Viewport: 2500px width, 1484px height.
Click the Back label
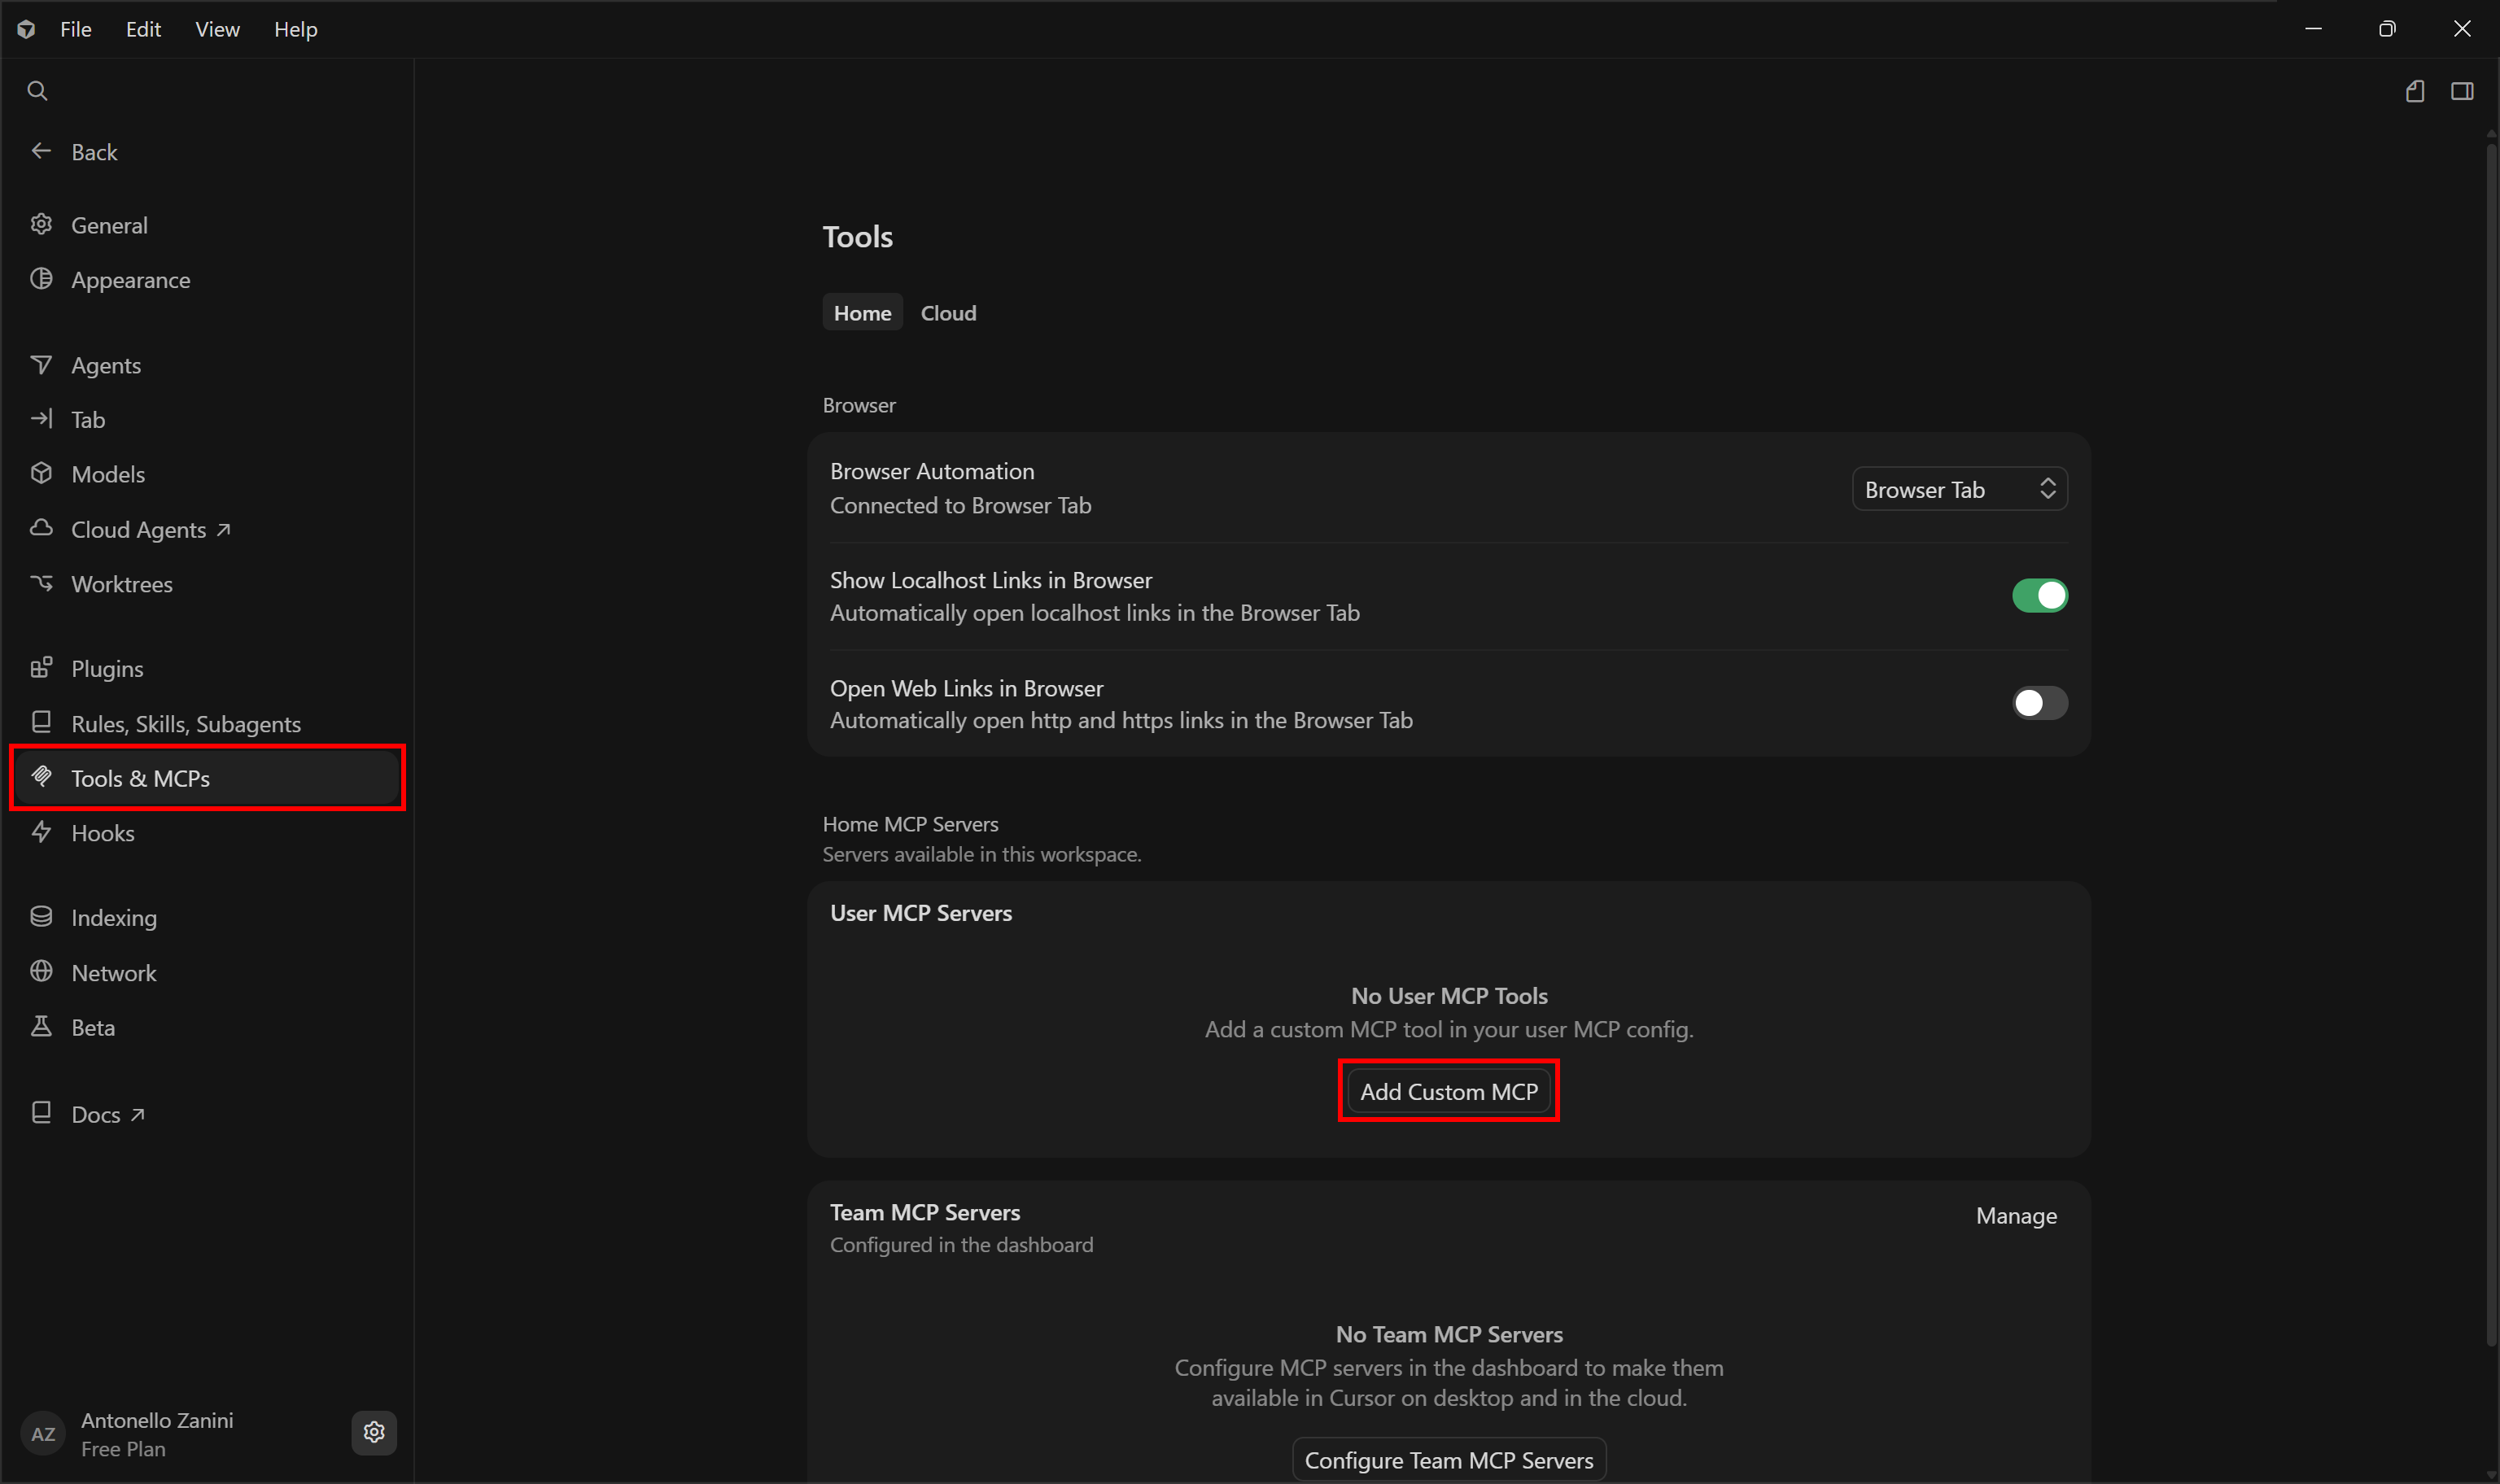tap(94, 152)
